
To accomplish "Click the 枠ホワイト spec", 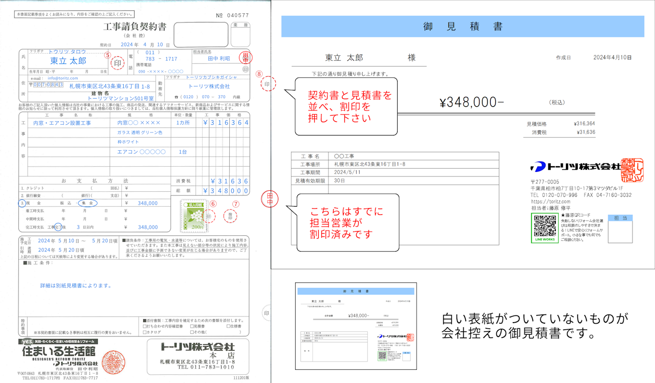I will coord(129,142).
